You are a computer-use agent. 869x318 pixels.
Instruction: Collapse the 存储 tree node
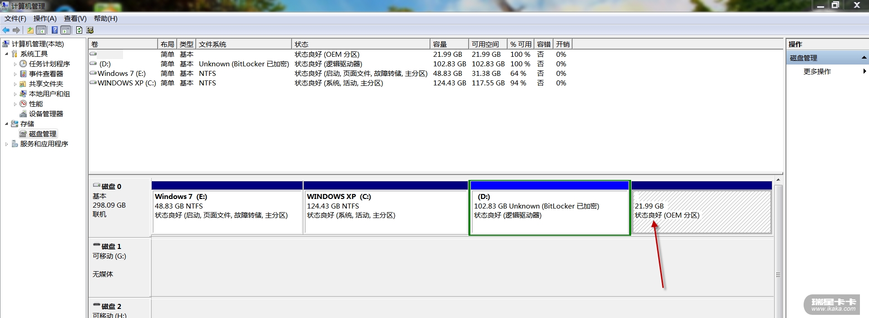click(x=6, y=124)
